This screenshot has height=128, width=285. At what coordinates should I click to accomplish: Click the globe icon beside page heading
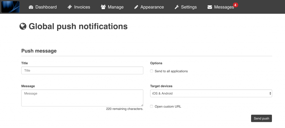pyautogui.click(x=23, y=26)
